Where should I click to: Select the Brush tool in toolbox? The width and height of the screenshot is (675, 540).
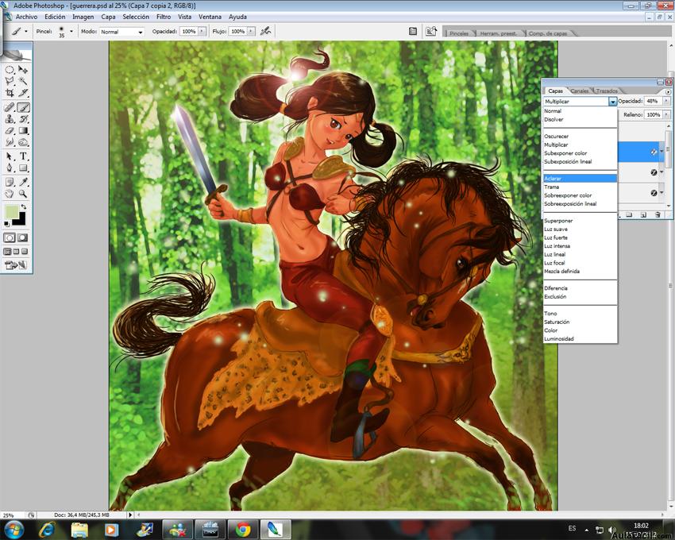coord(23,107)
